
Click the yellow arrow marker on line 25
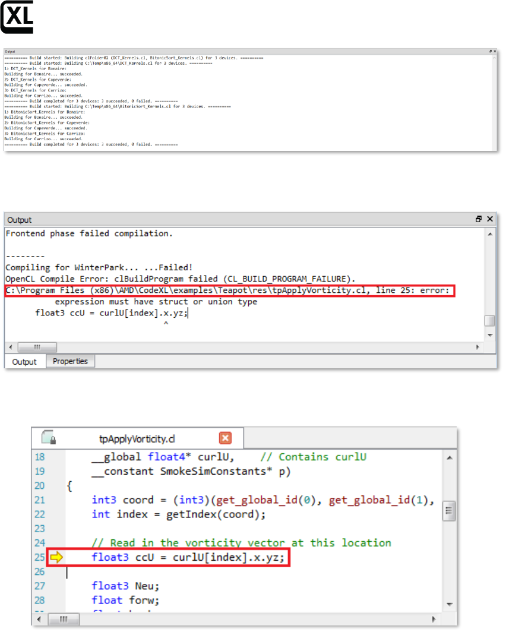pos(56,557)
